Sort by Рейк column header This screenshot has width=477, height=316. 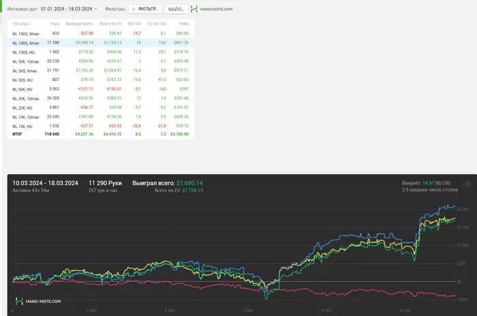click(x=184, y=24)
